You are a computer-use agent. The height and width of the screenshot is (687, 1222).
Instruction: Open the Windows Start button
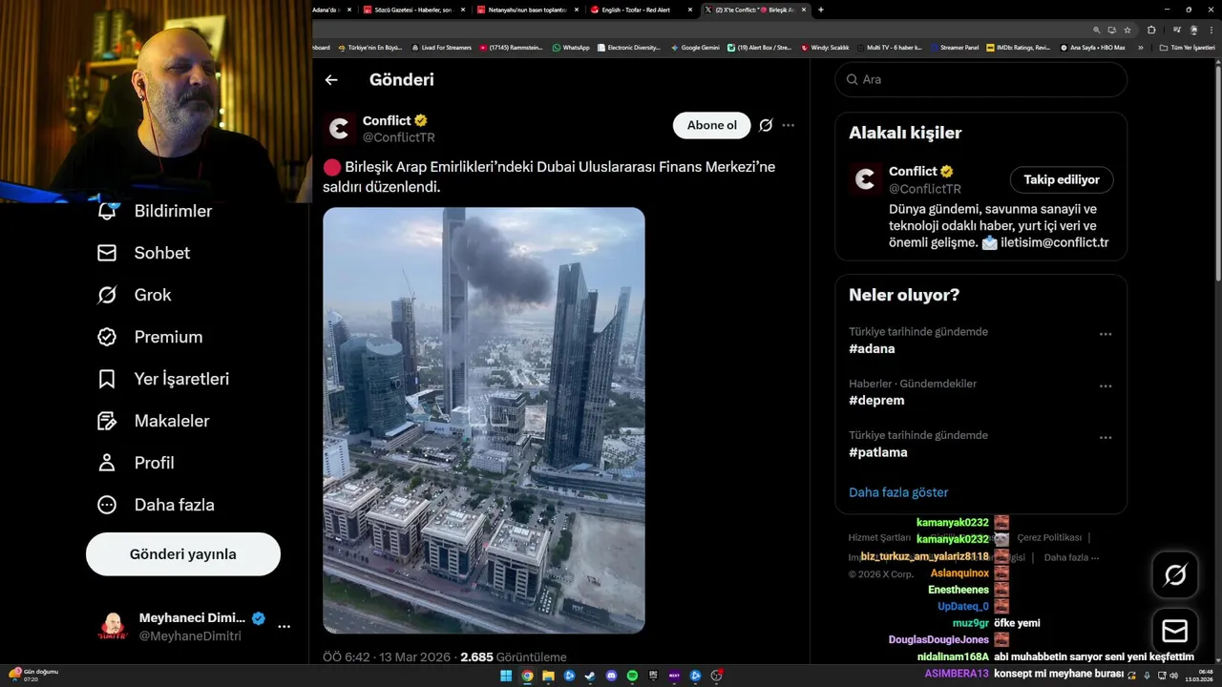(506, 676)
